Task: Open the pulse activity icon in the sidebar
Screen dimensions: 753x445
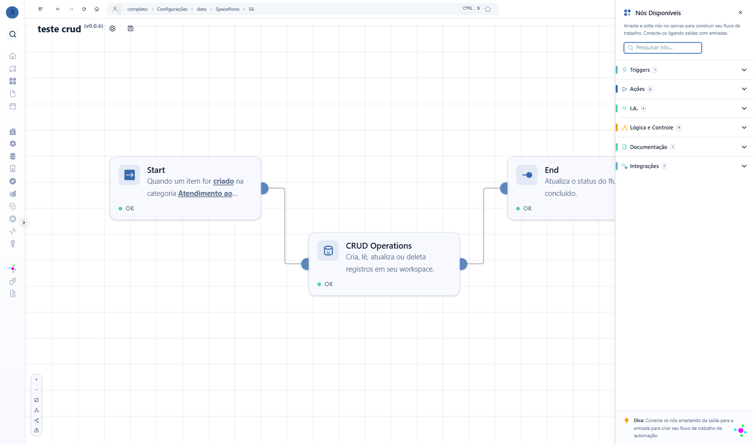Action: 13,231
